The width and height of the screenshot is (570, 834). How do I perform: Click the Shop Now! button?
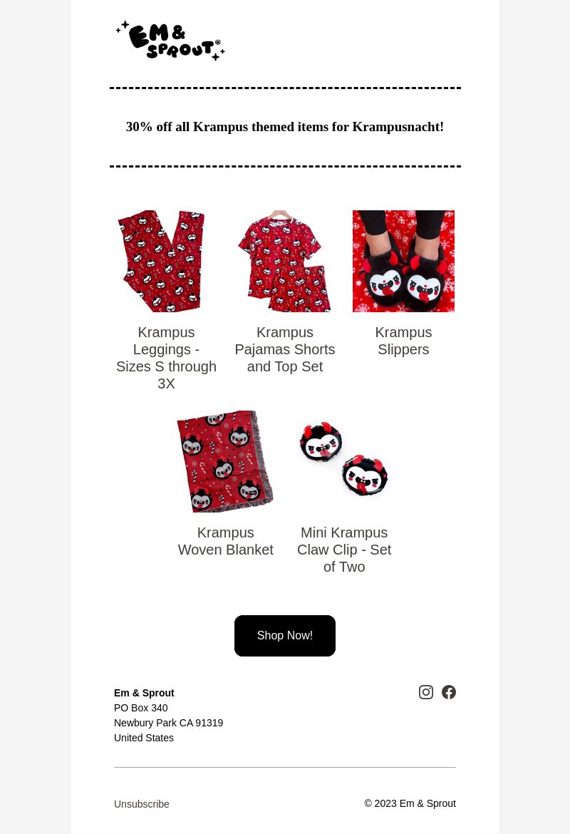click(x=285, y=636)
